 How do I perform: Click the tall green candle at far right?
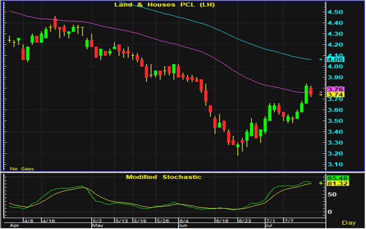click(x=306, y=94)
